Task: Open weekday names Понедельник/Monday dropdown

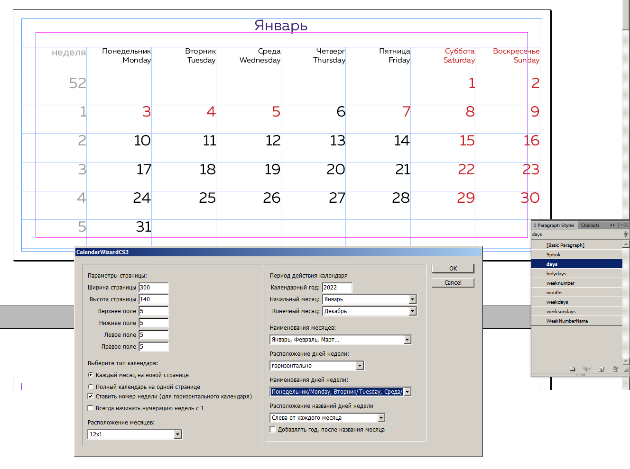Action: (x=407, y=392)
